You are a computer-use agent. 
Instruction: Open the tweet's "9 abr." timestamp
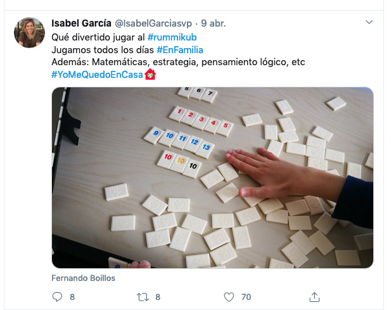(x=214, y=23)
